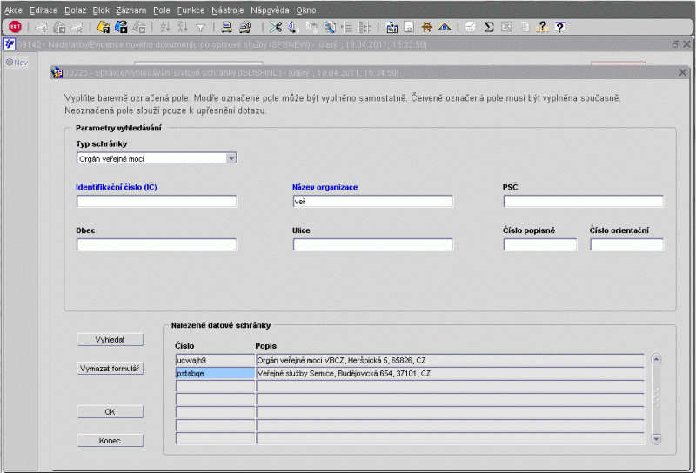Click into the Identifikační číslo (IČ) field
Screen dimensions: 696x473
point(157,202)
